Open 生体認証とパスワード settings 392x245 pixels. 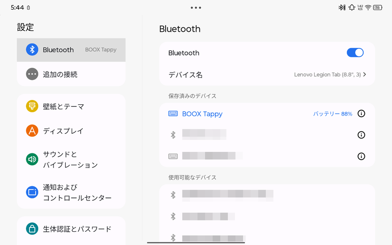tap(71, 229)
